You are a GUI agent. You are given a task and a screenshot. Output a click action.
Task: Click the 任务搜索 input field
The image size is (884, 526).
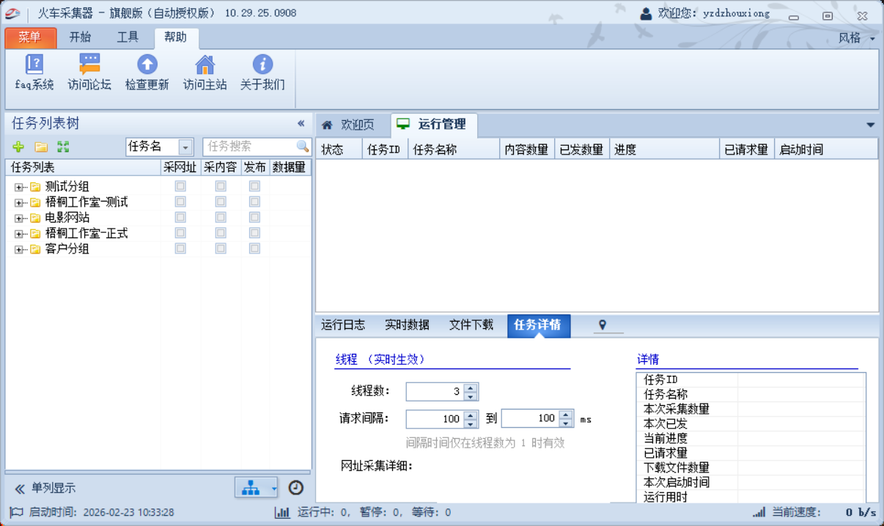249,147
